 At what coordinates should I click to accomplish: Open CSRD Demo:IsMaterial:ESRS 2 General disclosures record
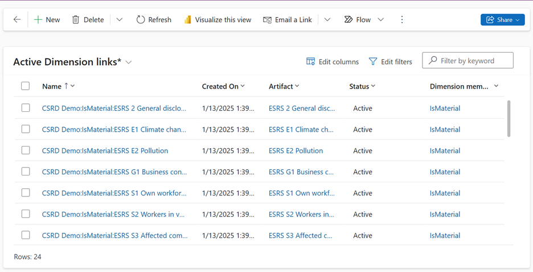[114, 108]
